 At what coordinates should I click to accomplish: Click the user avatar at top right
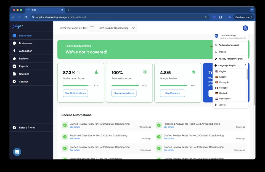click(x=245, y=28)
